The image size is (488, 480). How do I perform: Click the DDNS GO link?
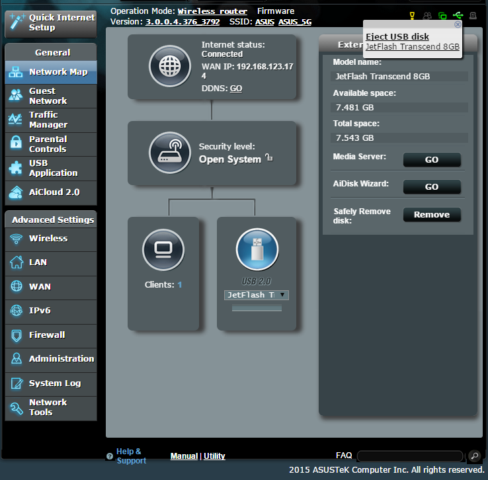[x=236, y=89]
